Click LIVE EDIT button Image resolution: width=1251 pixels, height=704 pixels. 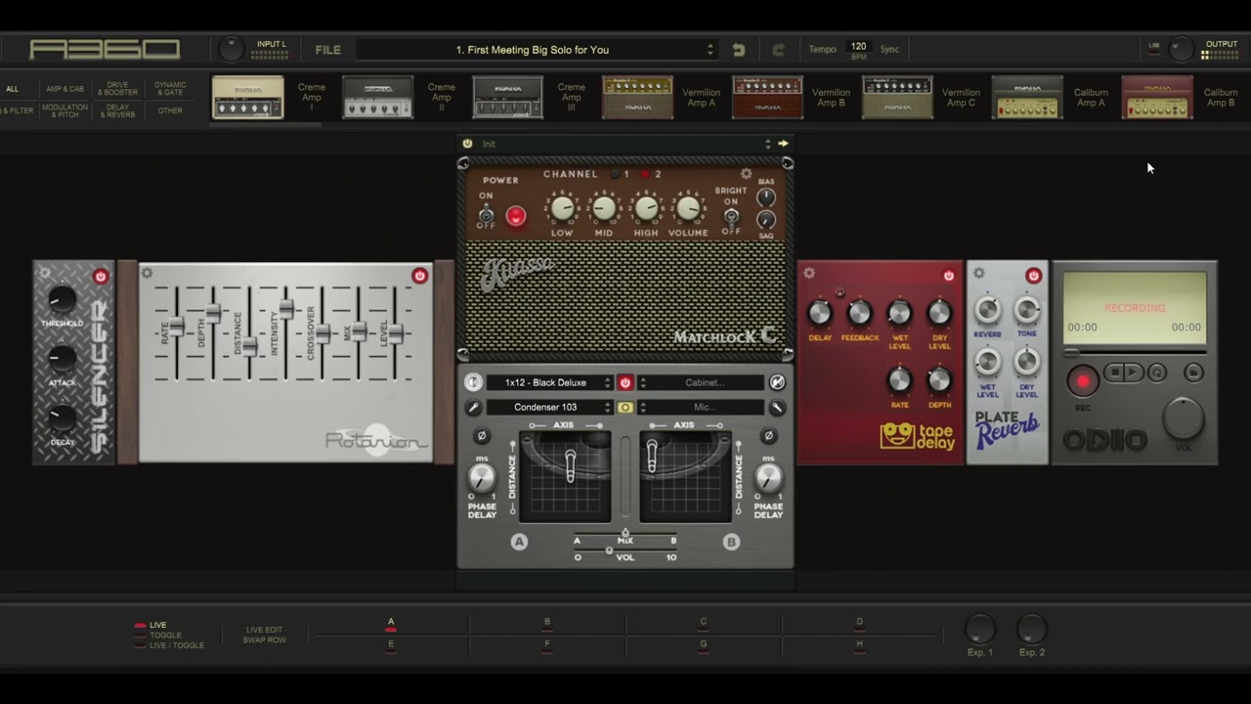(264, 630)
